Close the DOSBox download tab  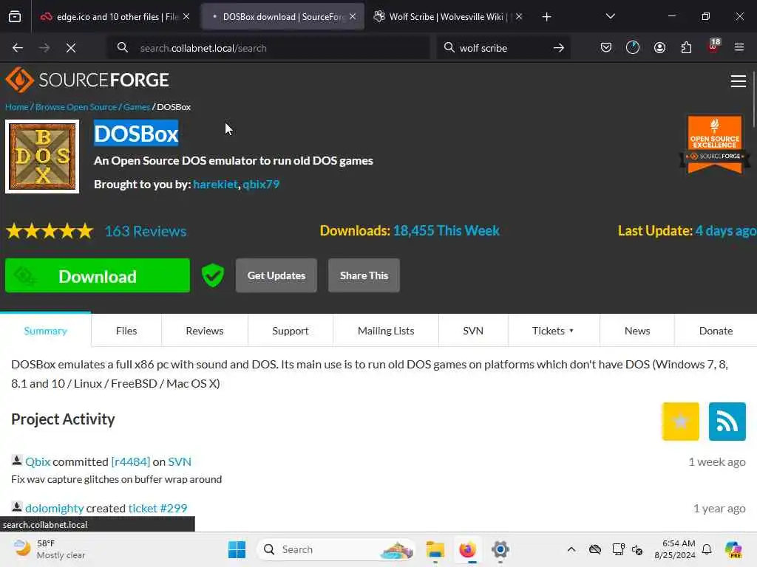click(353, 16)
